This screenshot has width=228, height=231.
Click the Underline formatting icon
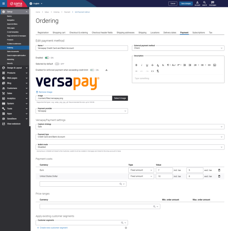pos(147,65)
